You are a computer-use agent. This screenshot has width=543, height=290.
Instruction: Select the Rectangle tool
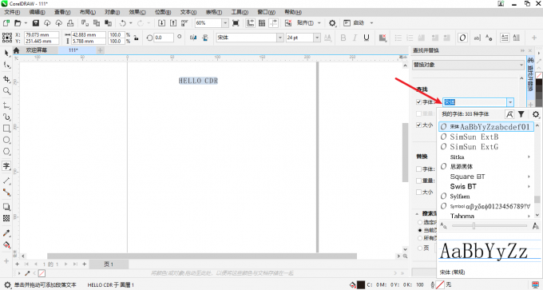(x=6, y=128)
